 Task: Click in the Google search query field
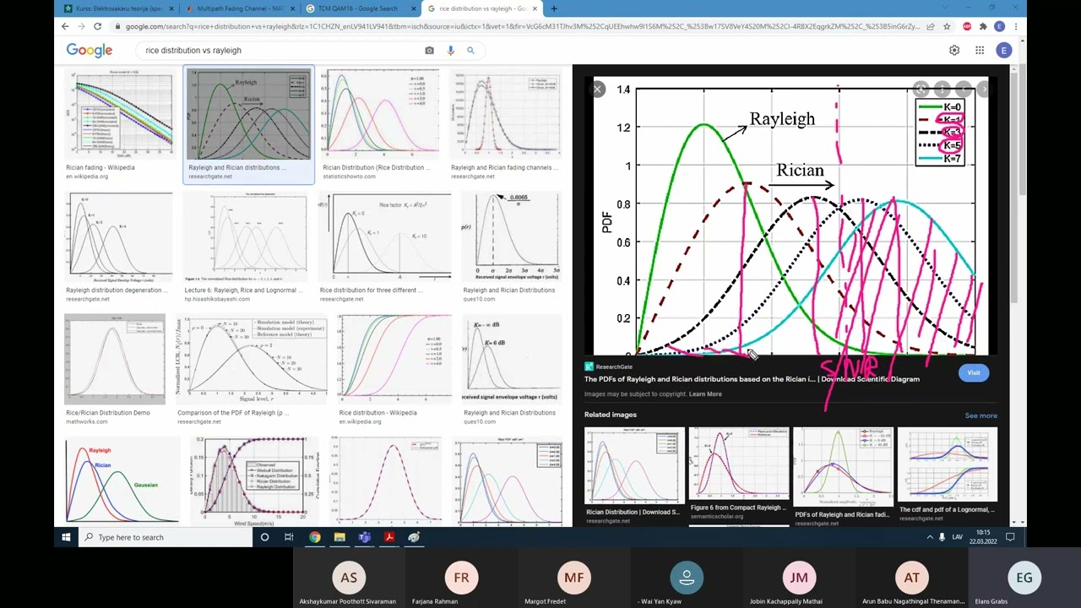coord(279,51)
